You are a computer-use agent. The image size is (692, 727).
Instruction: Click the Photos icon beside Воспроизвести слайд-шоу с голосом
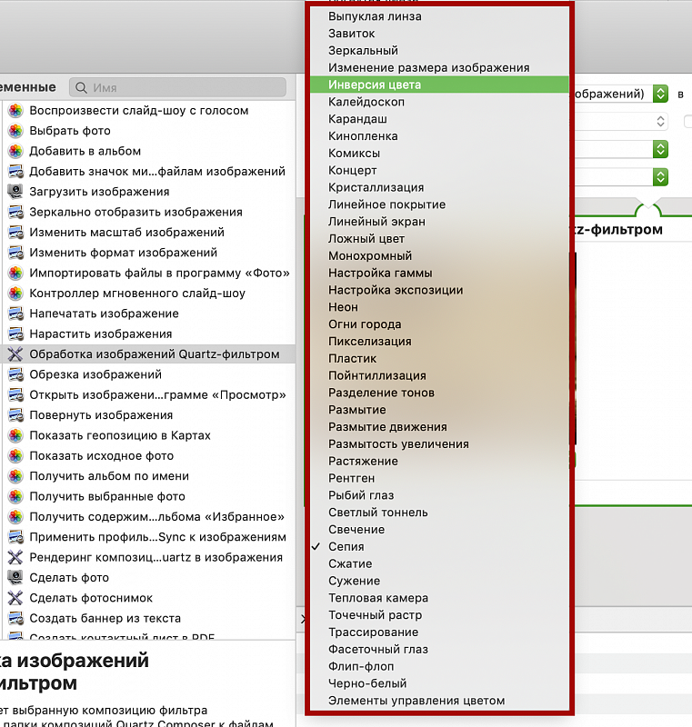[15, 110]
